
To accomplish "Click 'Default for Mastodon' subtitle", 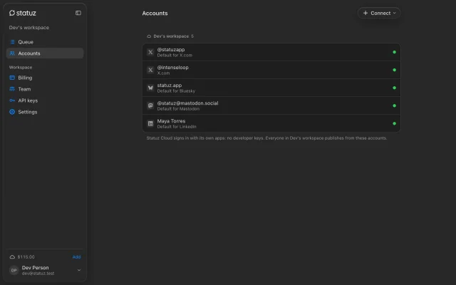I will [x=178, y=109].
